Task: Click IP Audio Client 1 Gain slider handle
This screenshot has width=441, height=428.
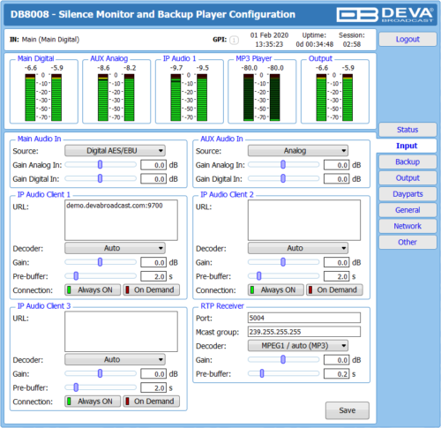Action: click(x=100, y=262)
